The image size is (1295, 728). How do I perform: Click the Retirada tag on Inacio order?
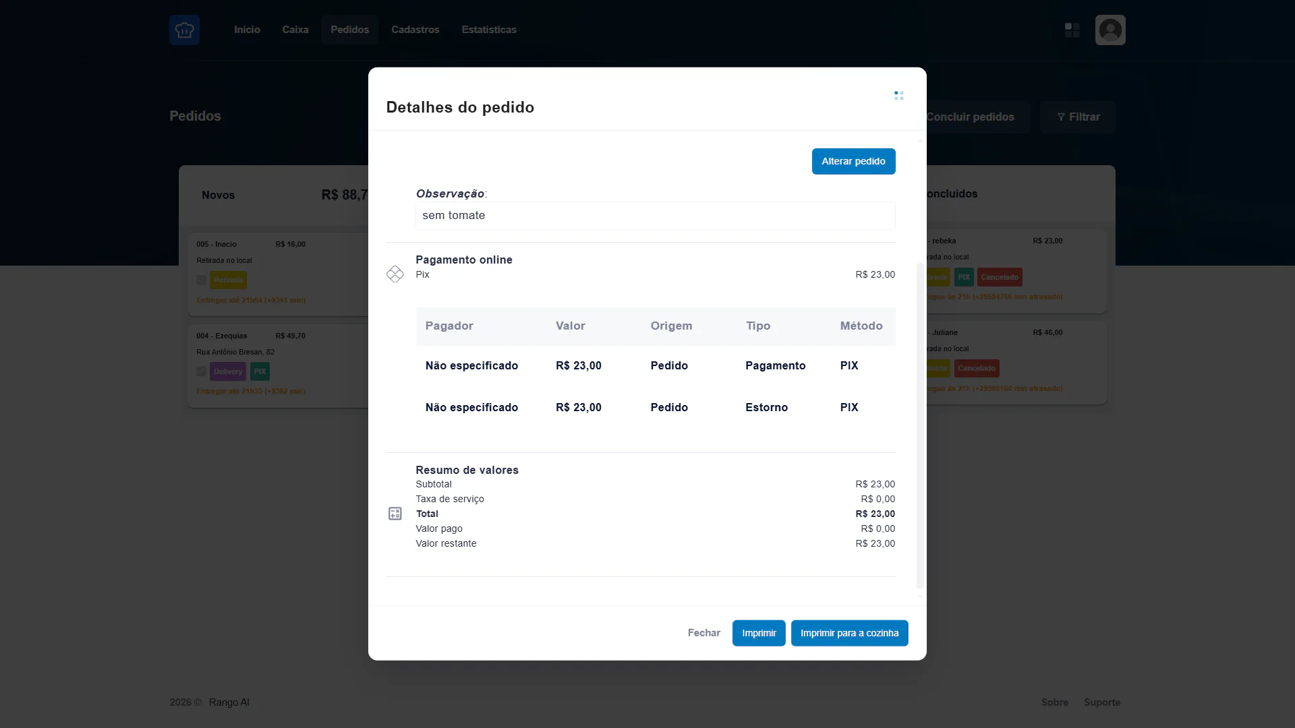tap(228, 280)
